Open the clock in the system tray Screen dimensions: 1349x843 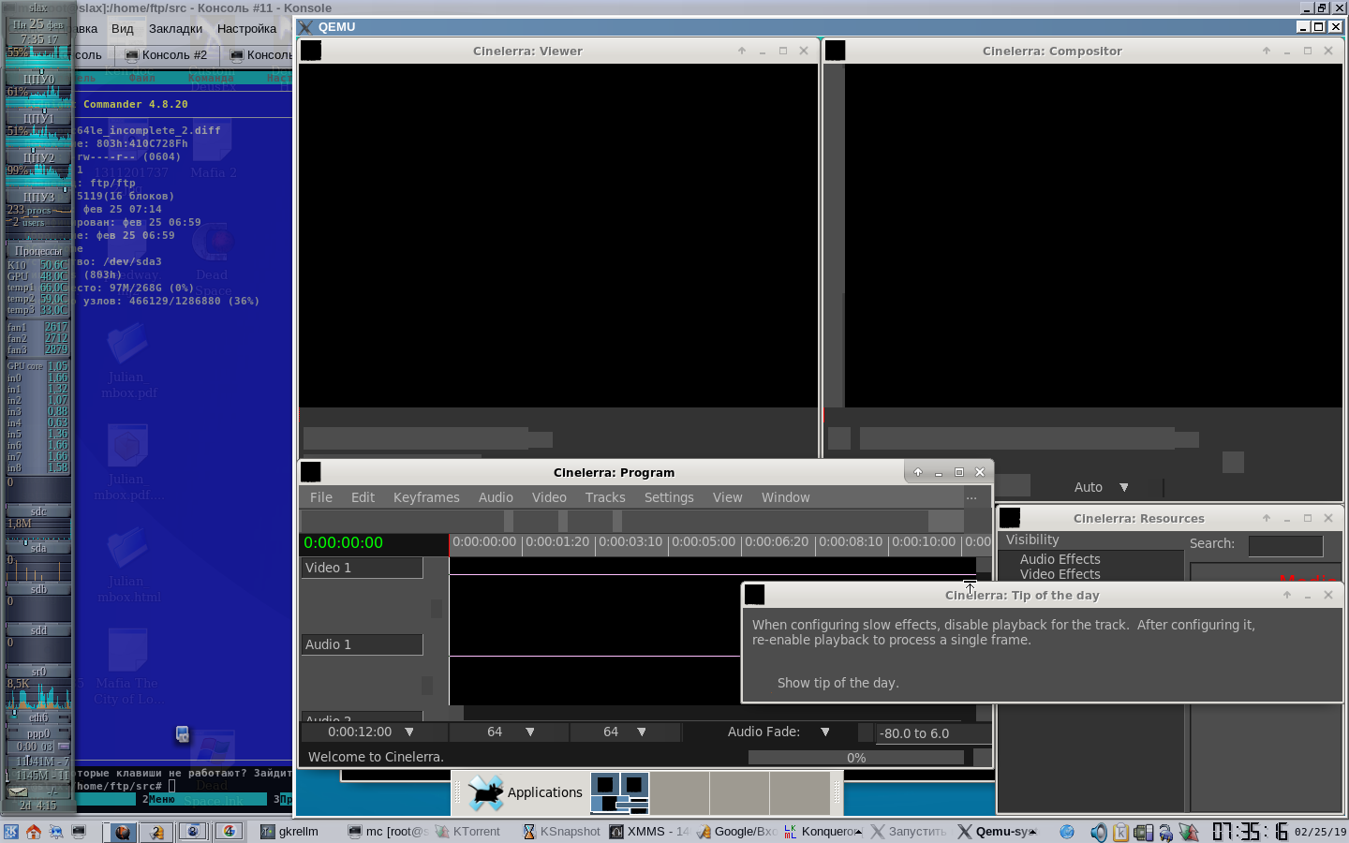[x=1250, y=832]
